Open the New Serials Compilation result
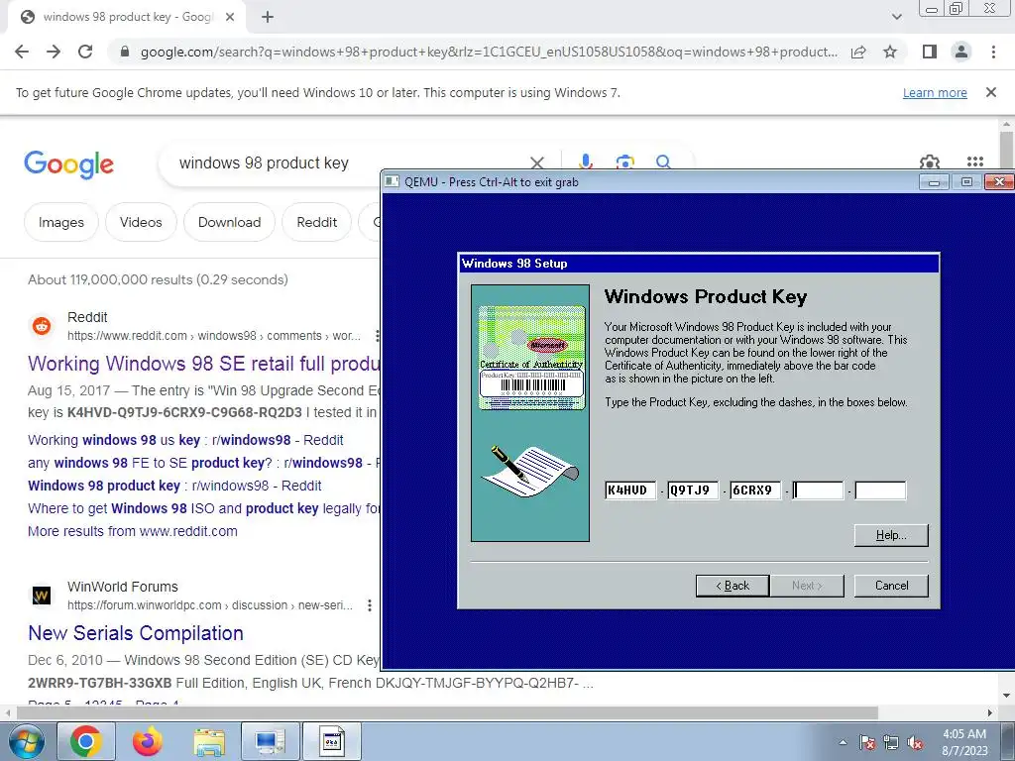This screenshot has width=1015, height=761. 136,633
